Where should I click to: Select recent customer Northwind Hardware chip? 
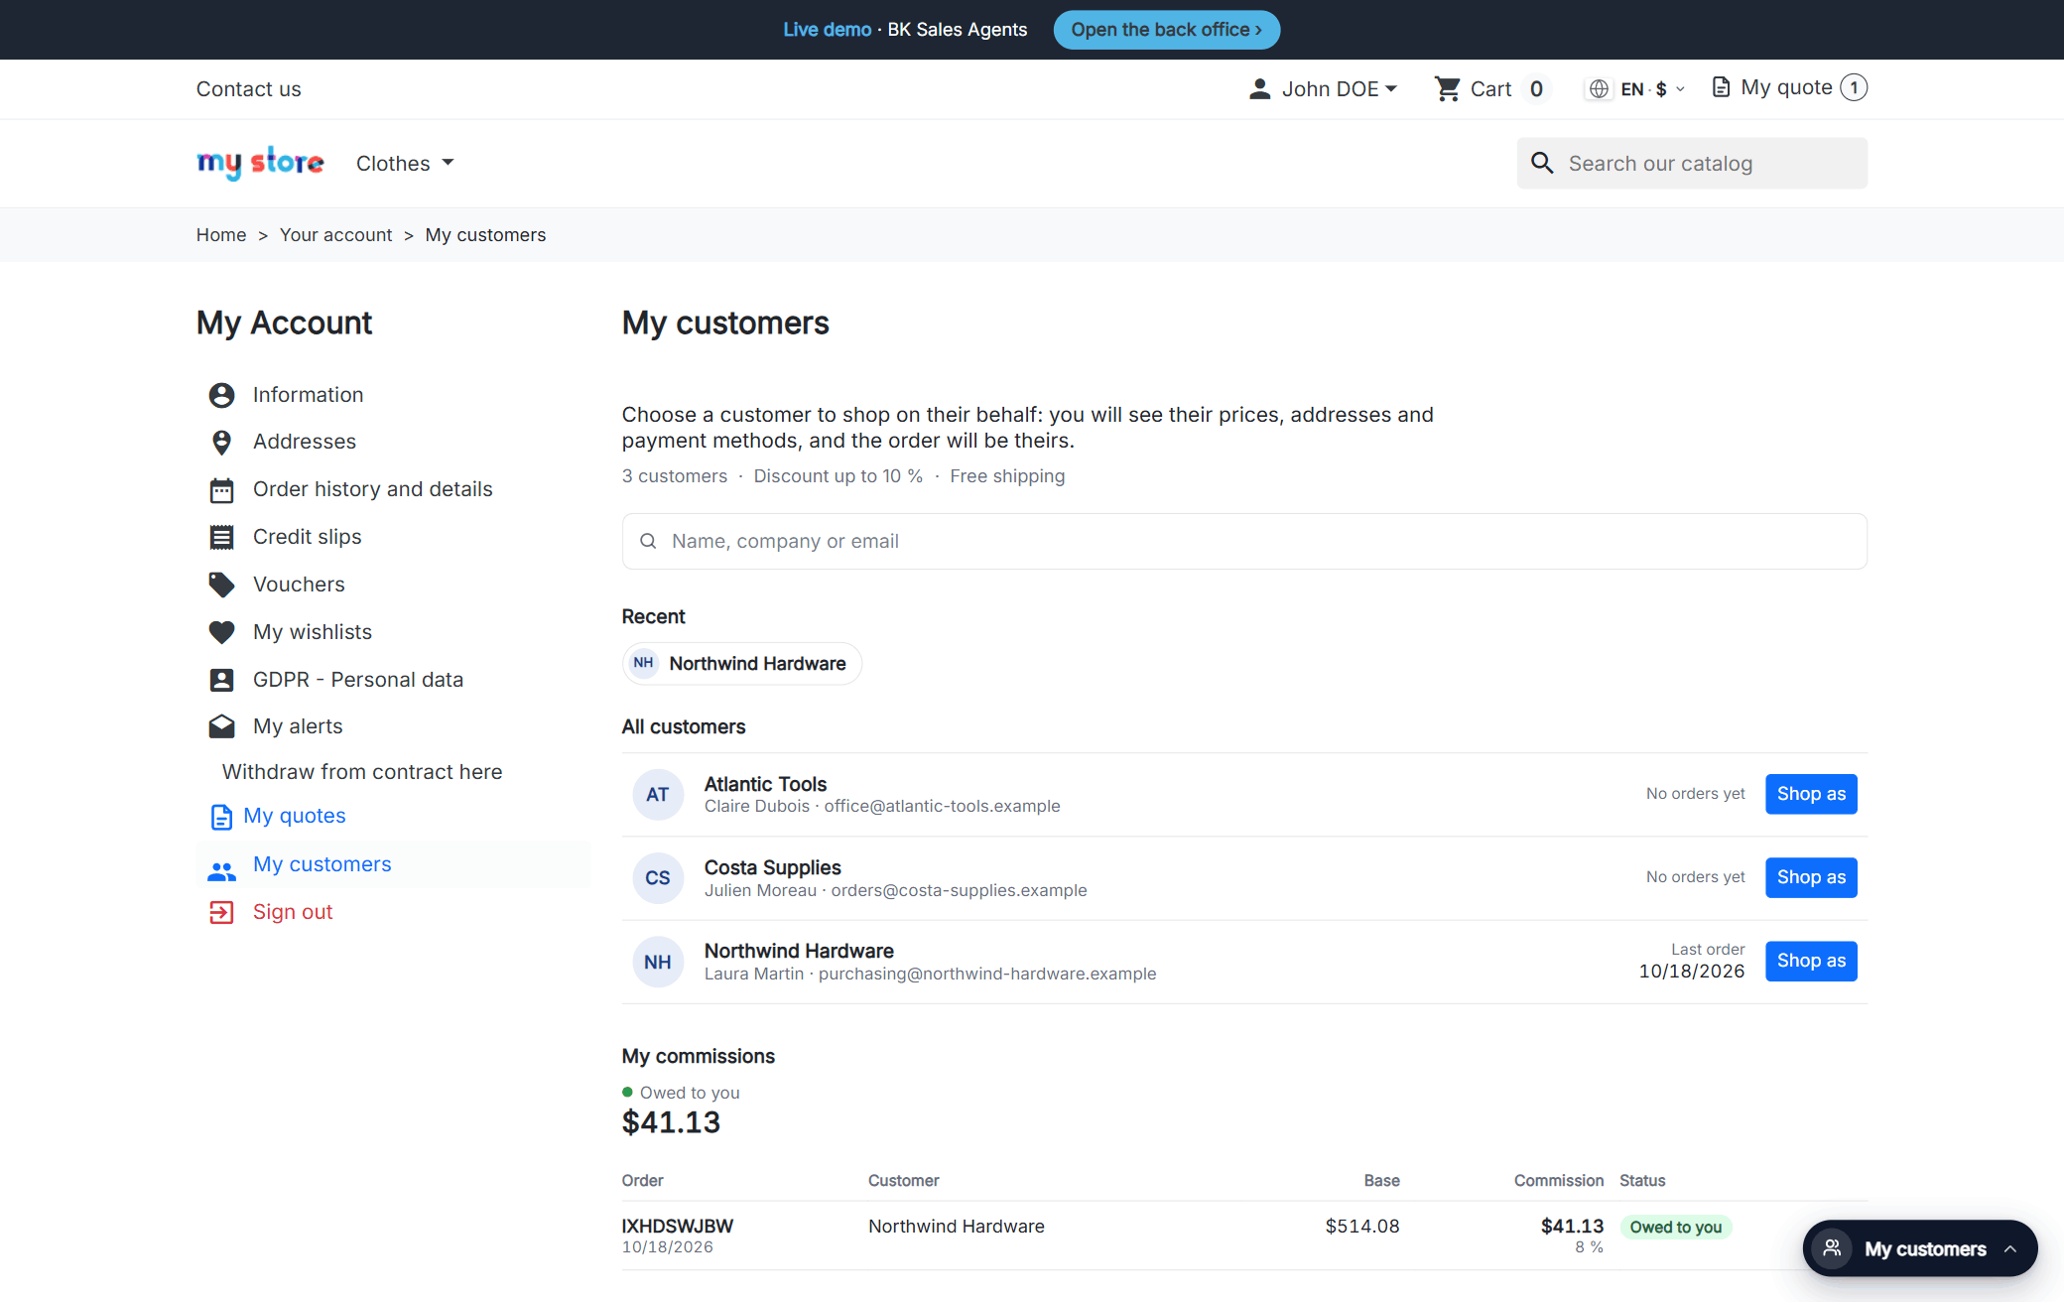pos(741,663)
